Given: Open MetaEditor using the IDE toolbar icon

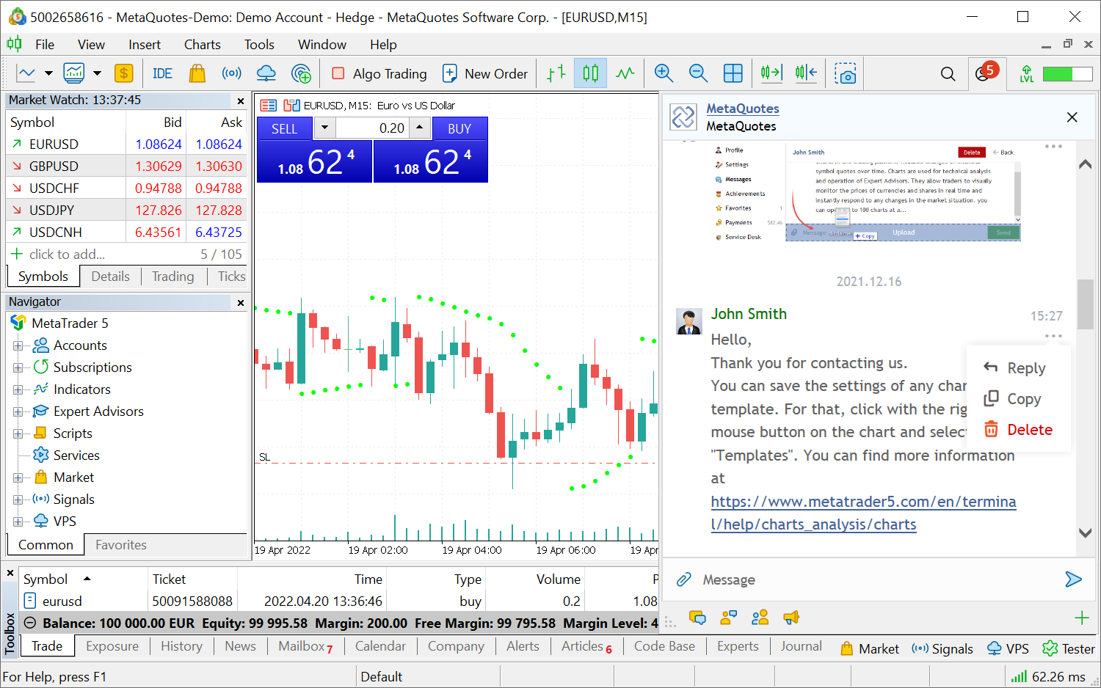Looking at the screenshot, I should click(x=161, y=73).
